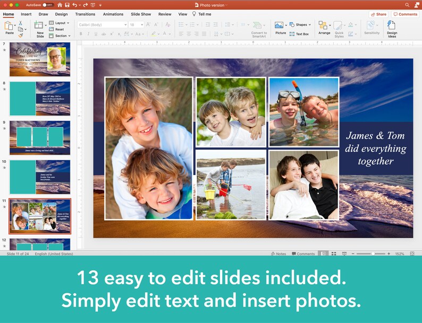Screen dimensions: 422x323
Task: Expand the Paste options arrow
Action: pyautogui.click(x=15, y=26)
